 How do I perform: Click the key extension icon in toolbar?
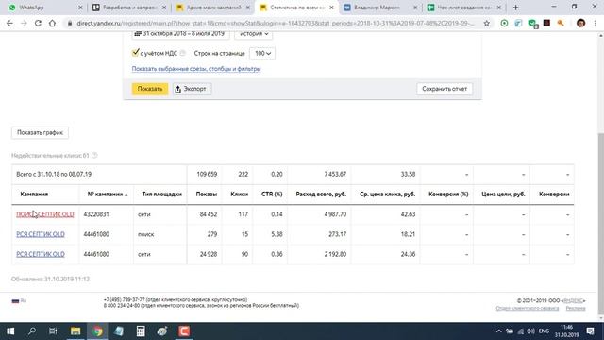[x=561, y=23]
